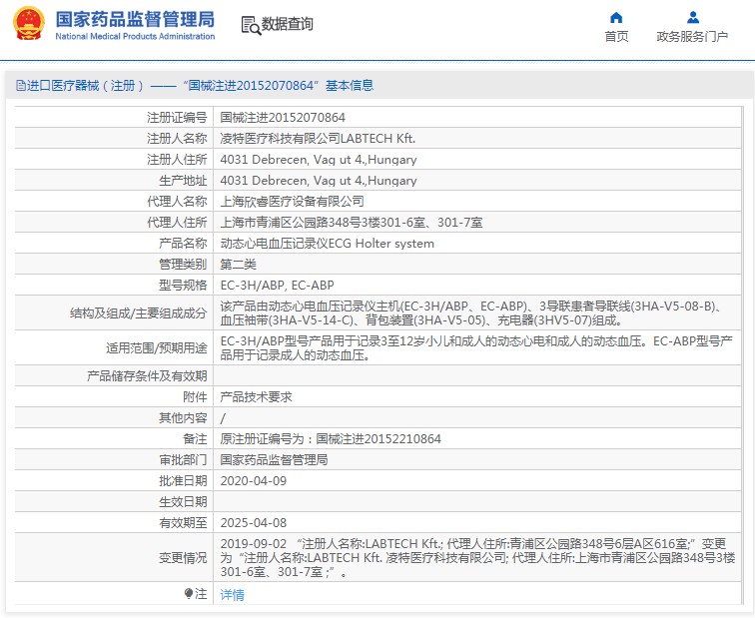Viewport: 755px width, 618px height.
Task: Click the 数据查询 magnifier document icon
Action: (x=250, y=24)
